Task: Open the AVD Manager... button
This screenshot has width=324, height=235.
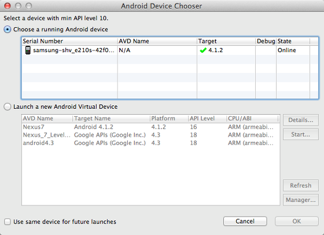Action: point(301,200)
